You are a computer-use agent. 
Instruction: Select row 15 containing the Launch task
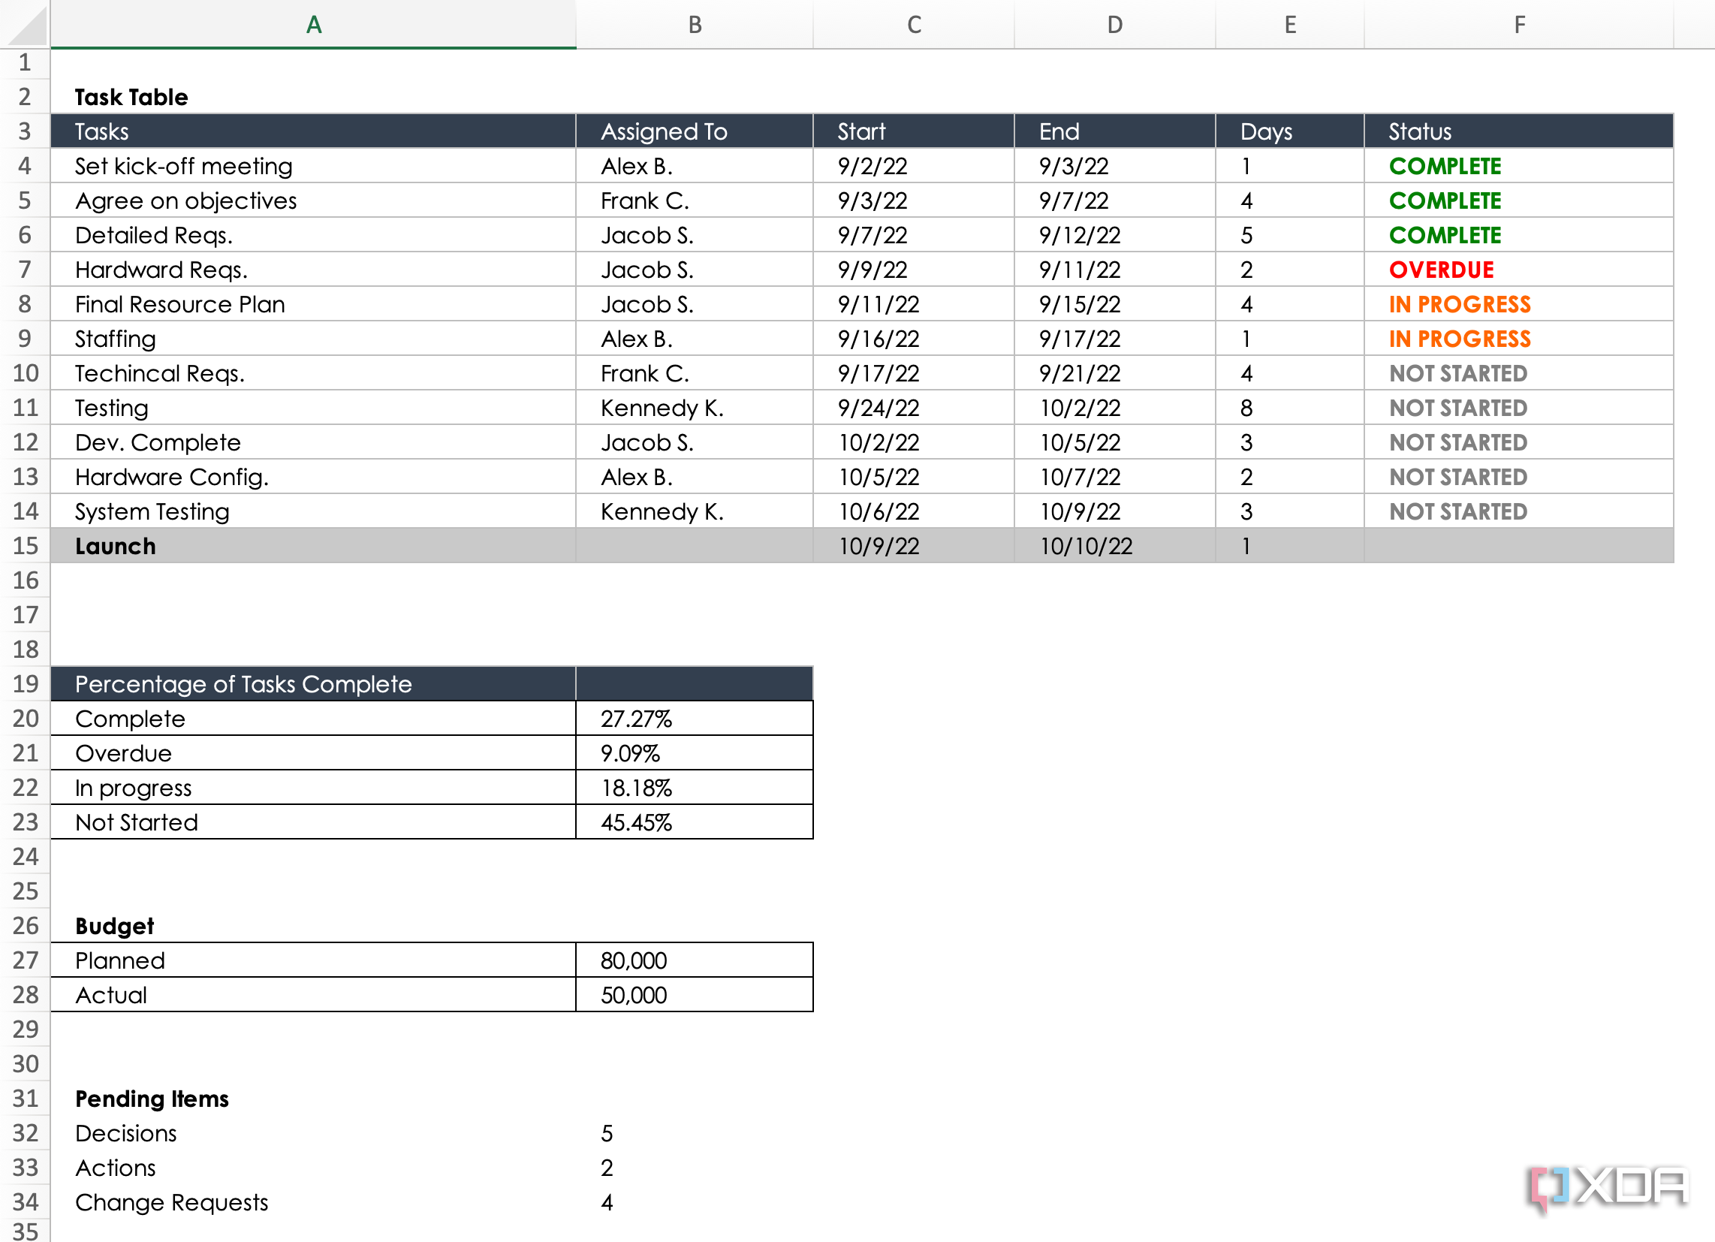click(x=25, y=546)
